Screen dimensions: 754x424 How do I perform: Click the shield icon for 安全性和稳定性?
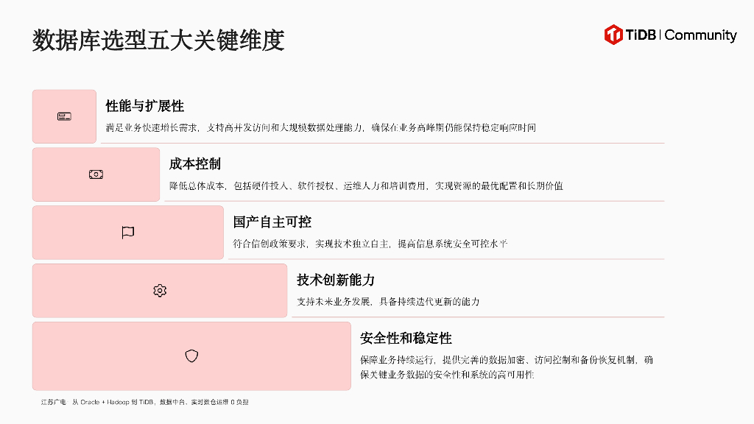pos(191,356)
